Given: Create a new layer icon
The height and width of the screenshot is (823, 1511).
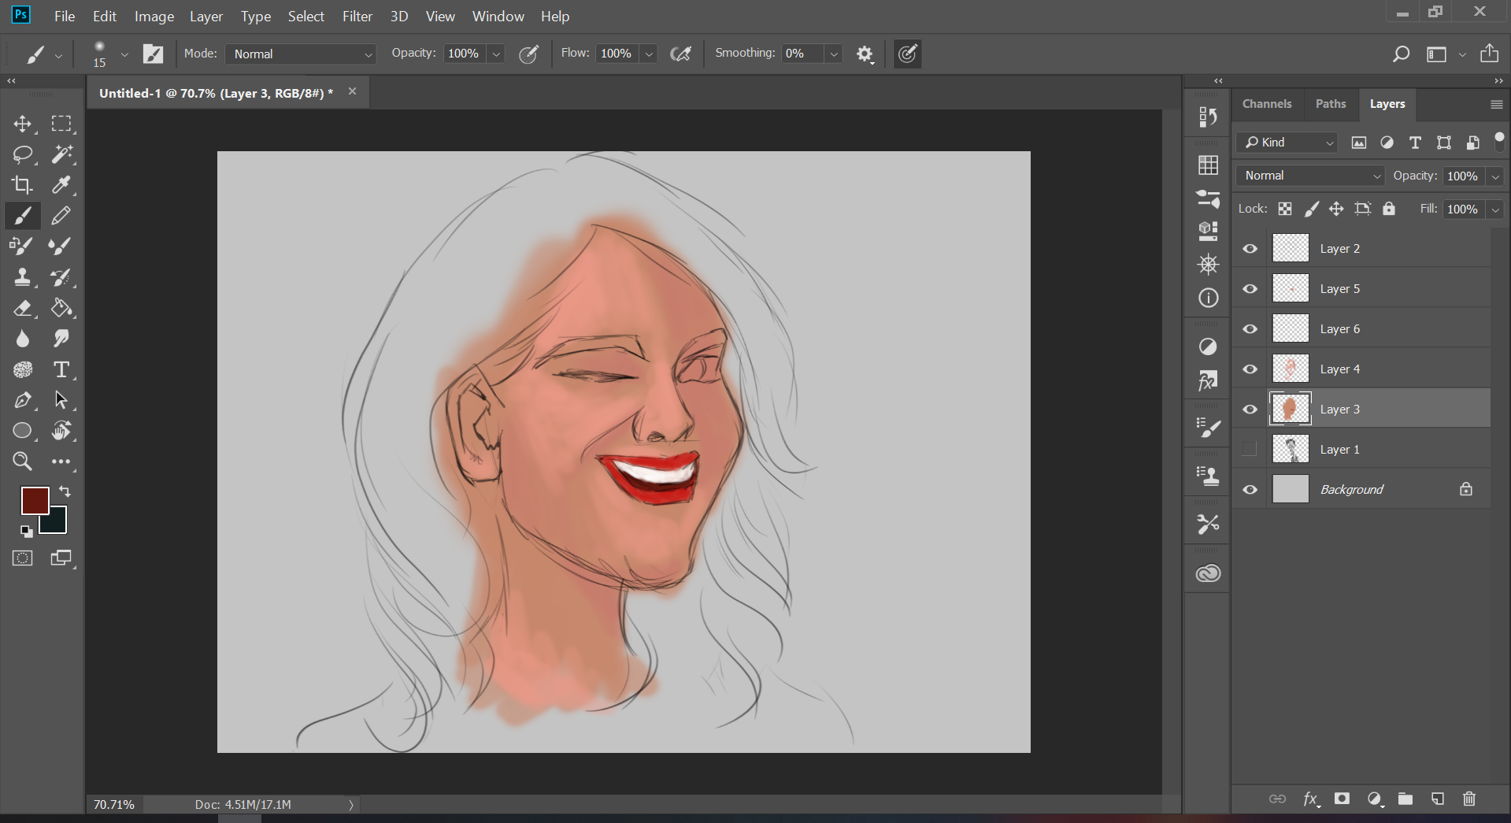Looking at the screenshot, I should (x=1438, y=799).
